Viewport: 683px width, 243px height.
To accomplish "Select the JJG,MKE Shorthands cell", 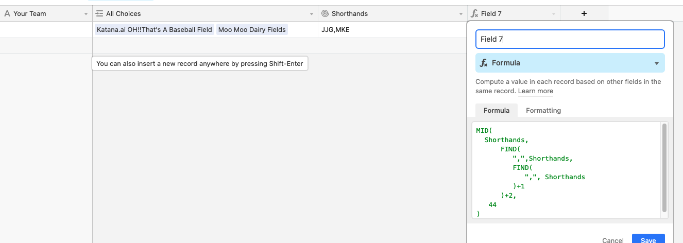I will pos(392,30).
